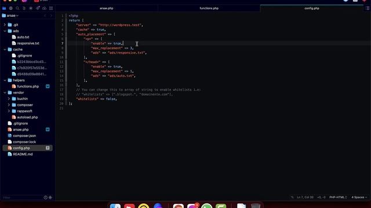This screenshot has height=208, width=371.
Task: Focus the sidebar Filter input field
Action: tap(22, 198)
